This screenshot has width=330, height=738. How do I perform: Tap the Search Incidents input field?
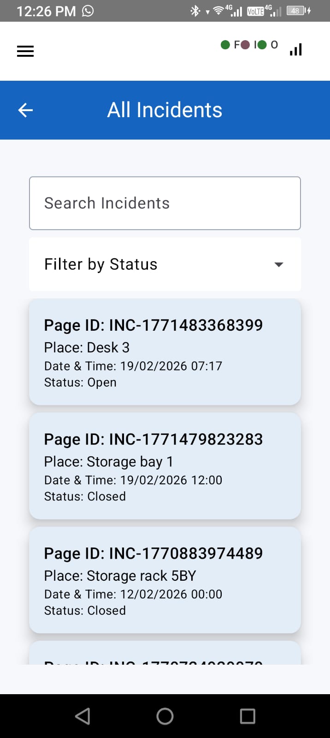pos(165,203)
